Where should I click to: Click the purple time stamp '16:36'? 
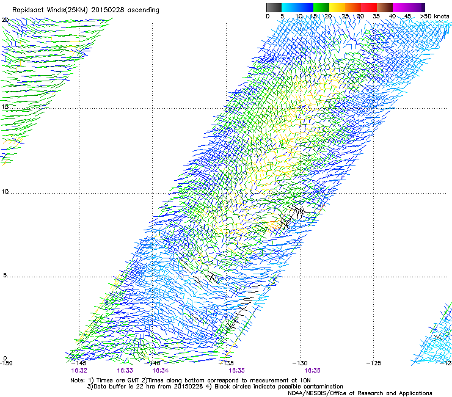(313, 371)
